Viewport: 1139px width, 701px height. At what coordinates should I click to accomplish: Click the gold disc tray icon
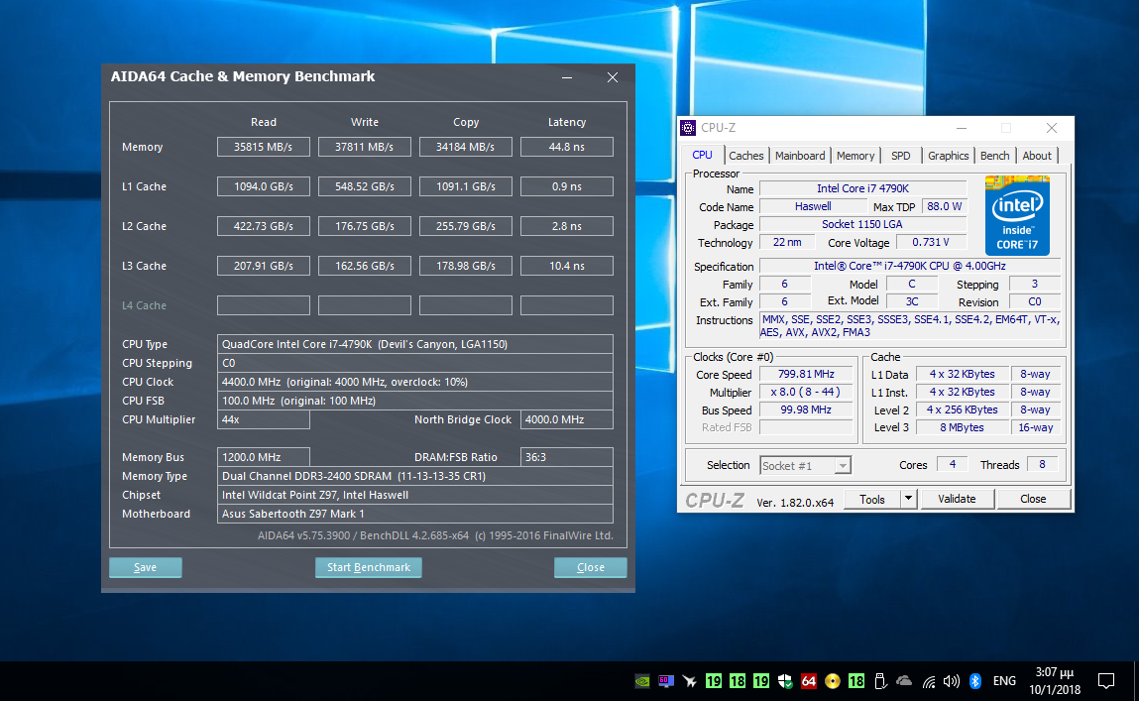pos(833,680)
